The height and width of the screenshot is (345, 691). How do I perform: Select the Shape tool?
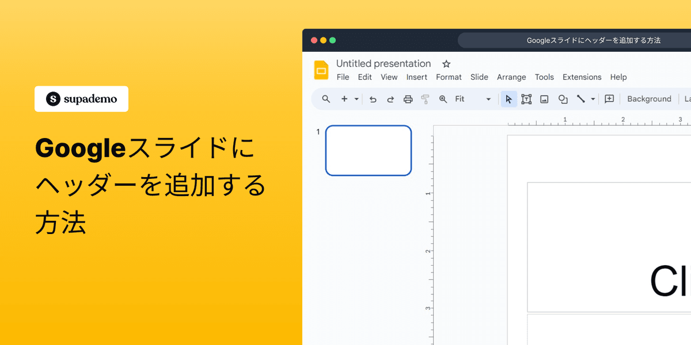click(x=563, y=99)
